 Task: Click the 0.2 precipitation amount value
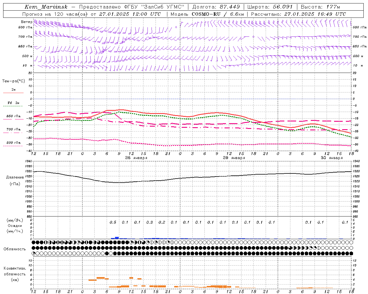click(162, 222)
